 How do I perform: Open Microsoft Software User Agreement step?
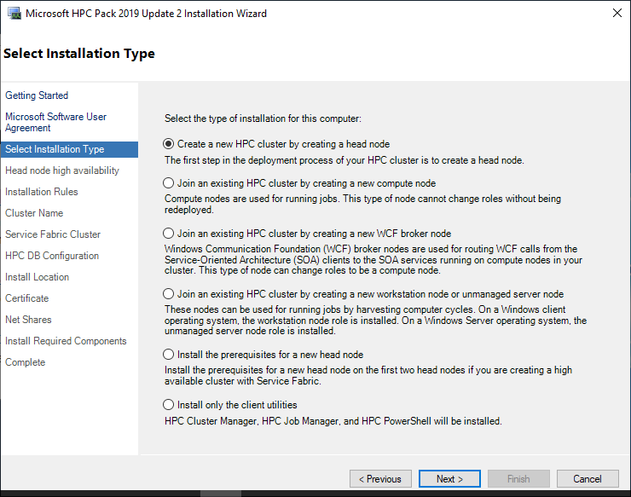click(55, 122)
